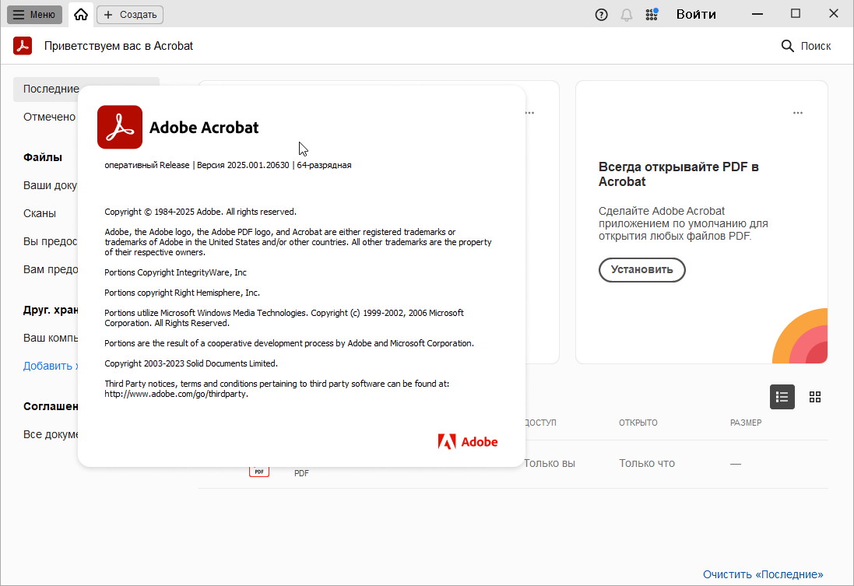Click the PDF file icon in the recent list

coord(259,471)
